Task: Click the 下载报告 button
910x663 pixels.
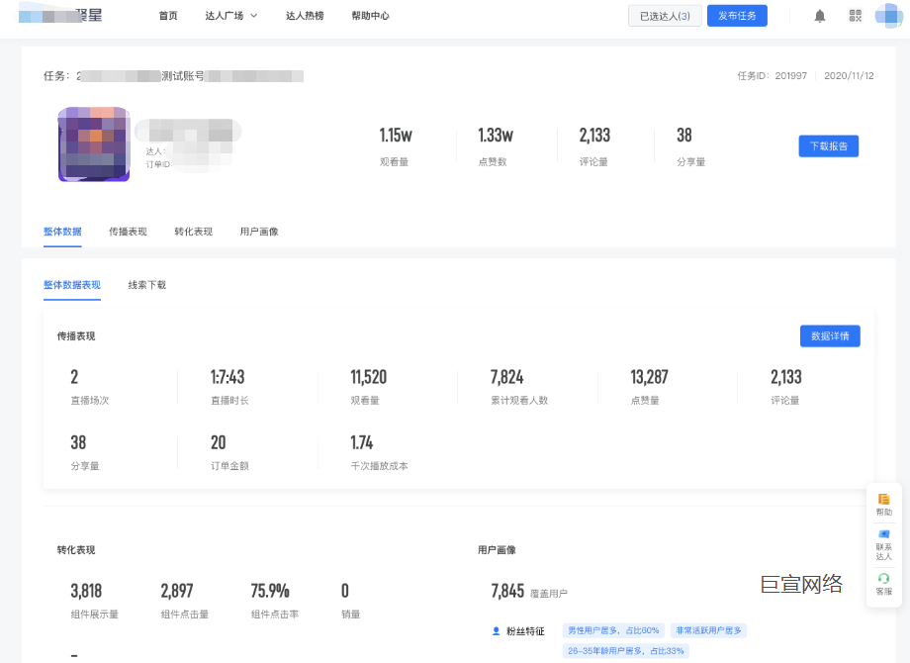Action: pos(829,145)
